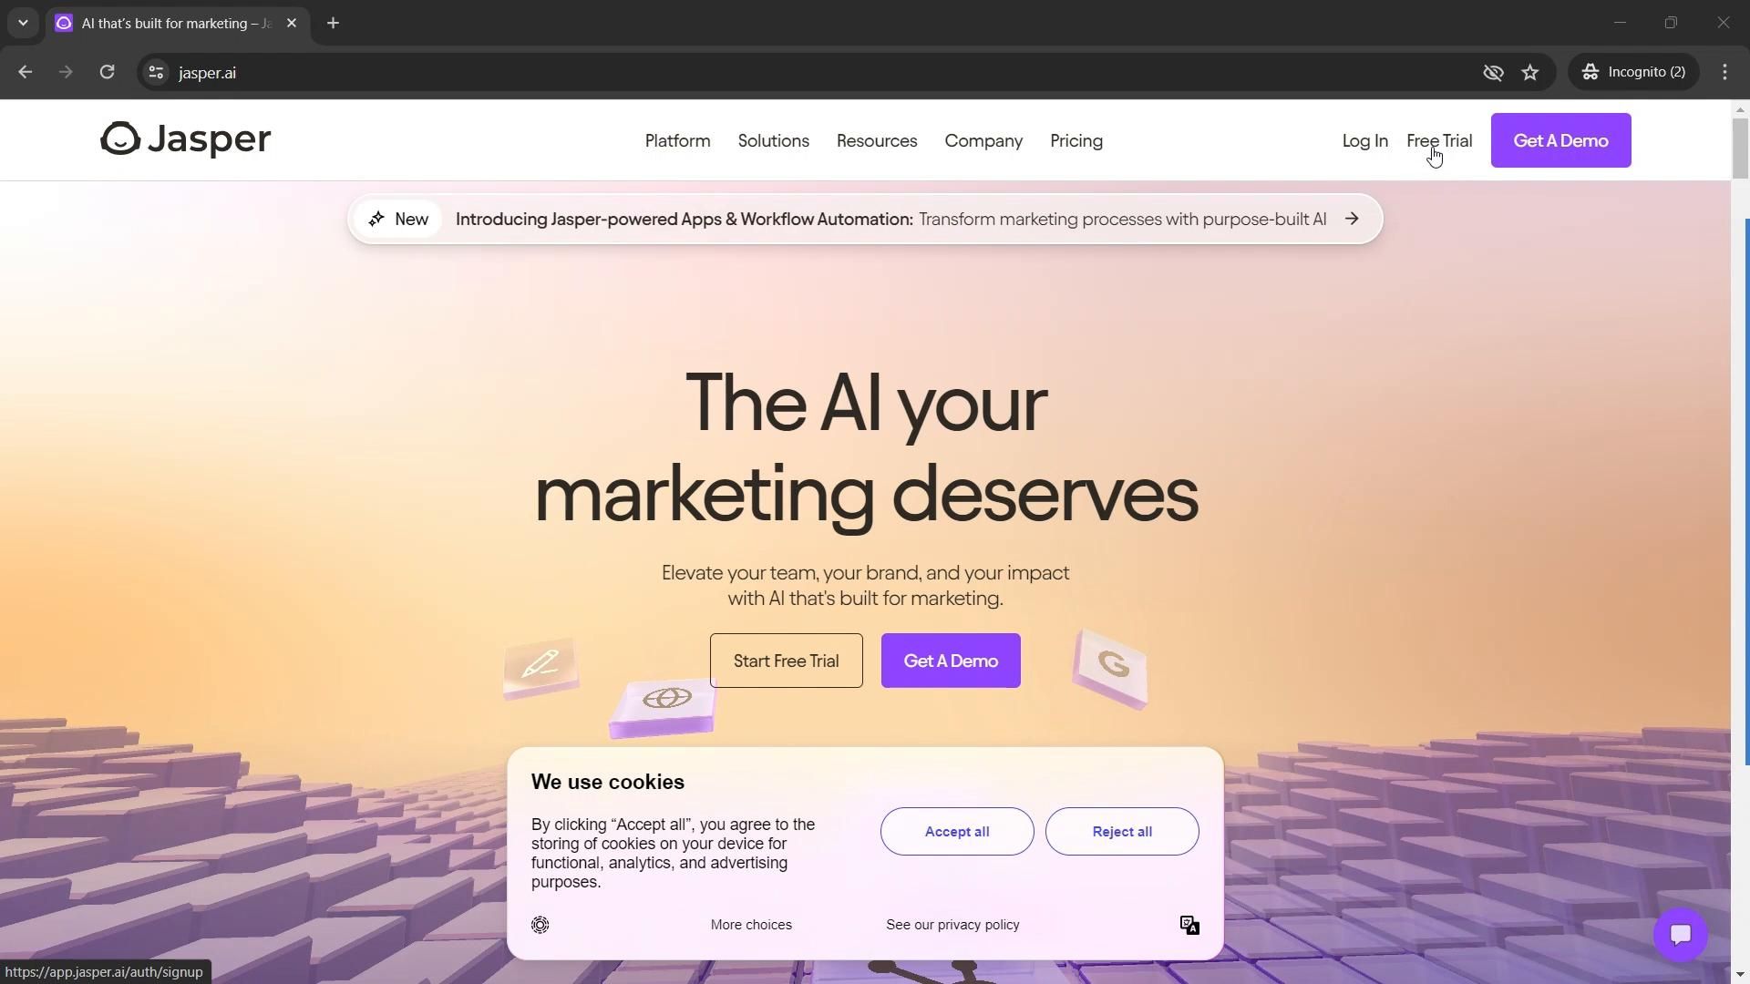
Task: Reject all cookies
Action: (1123, 832)
